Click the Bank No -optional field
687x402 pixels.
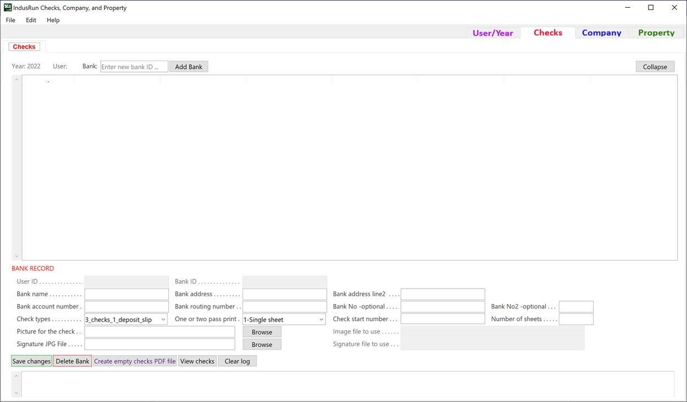click(x=443, y=307)
